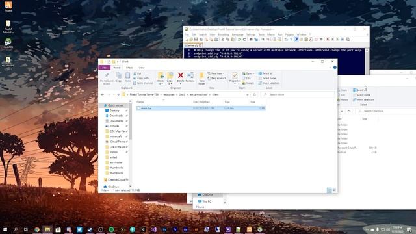The width and height of the screenshot is (416, 234).
Task: Open Properties from the client window ribbon
Action: tap(235, 77)
